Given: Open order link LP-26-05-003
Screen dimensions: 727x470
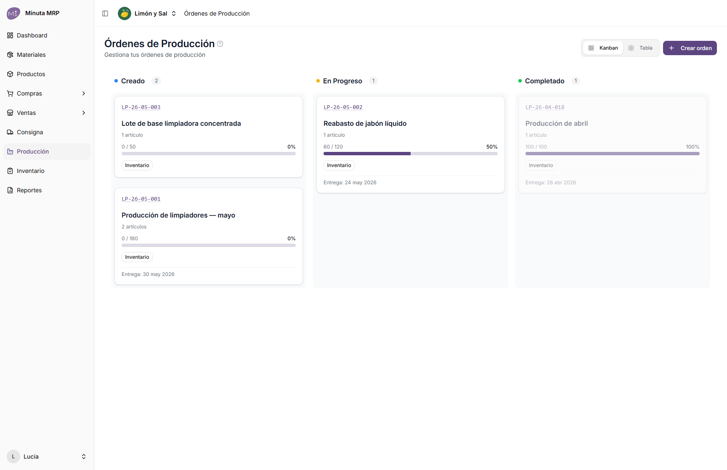Looking at the screenshot, I should click(x=141, y=107).
